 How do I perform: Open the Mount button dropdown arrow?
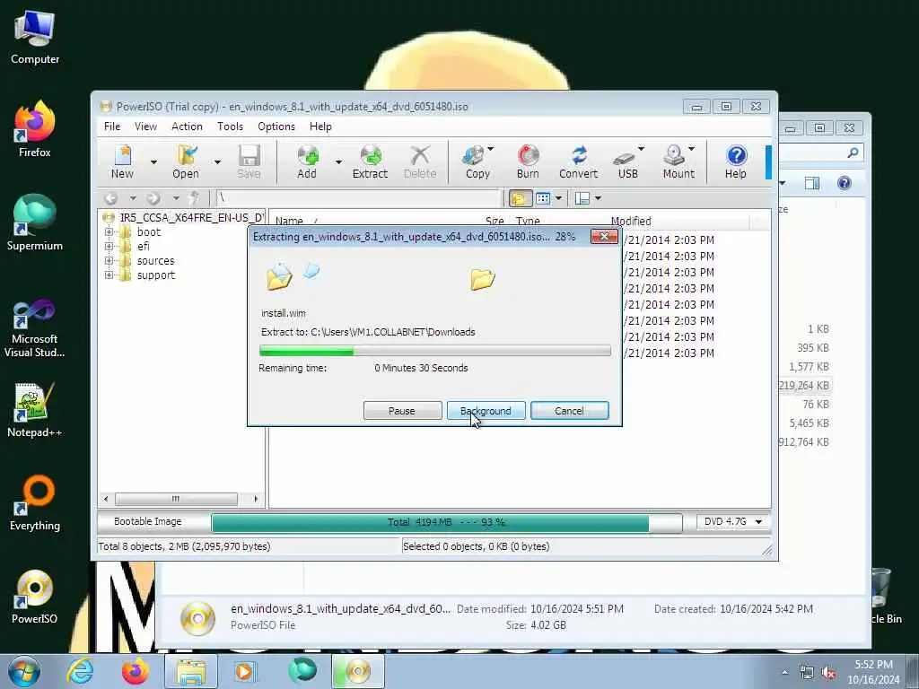click(692, 149)
